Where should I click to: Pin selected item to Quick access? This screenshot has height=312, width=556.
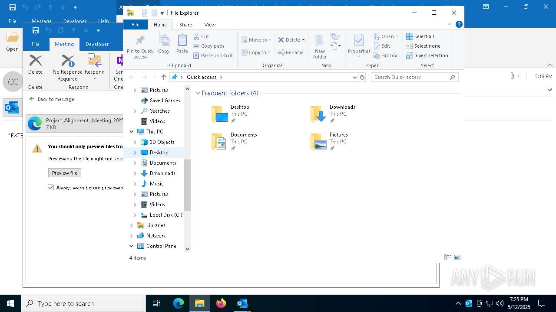[x=140, y=47]
